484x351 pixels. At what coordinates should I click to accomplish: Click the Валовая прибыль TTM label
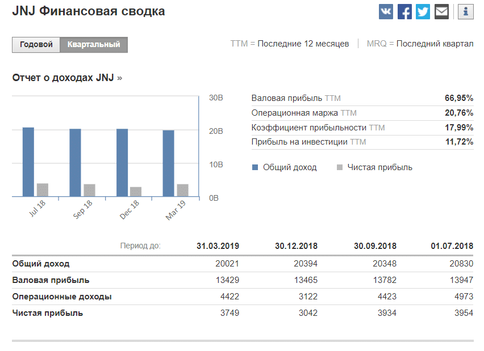tap(296, 98)
